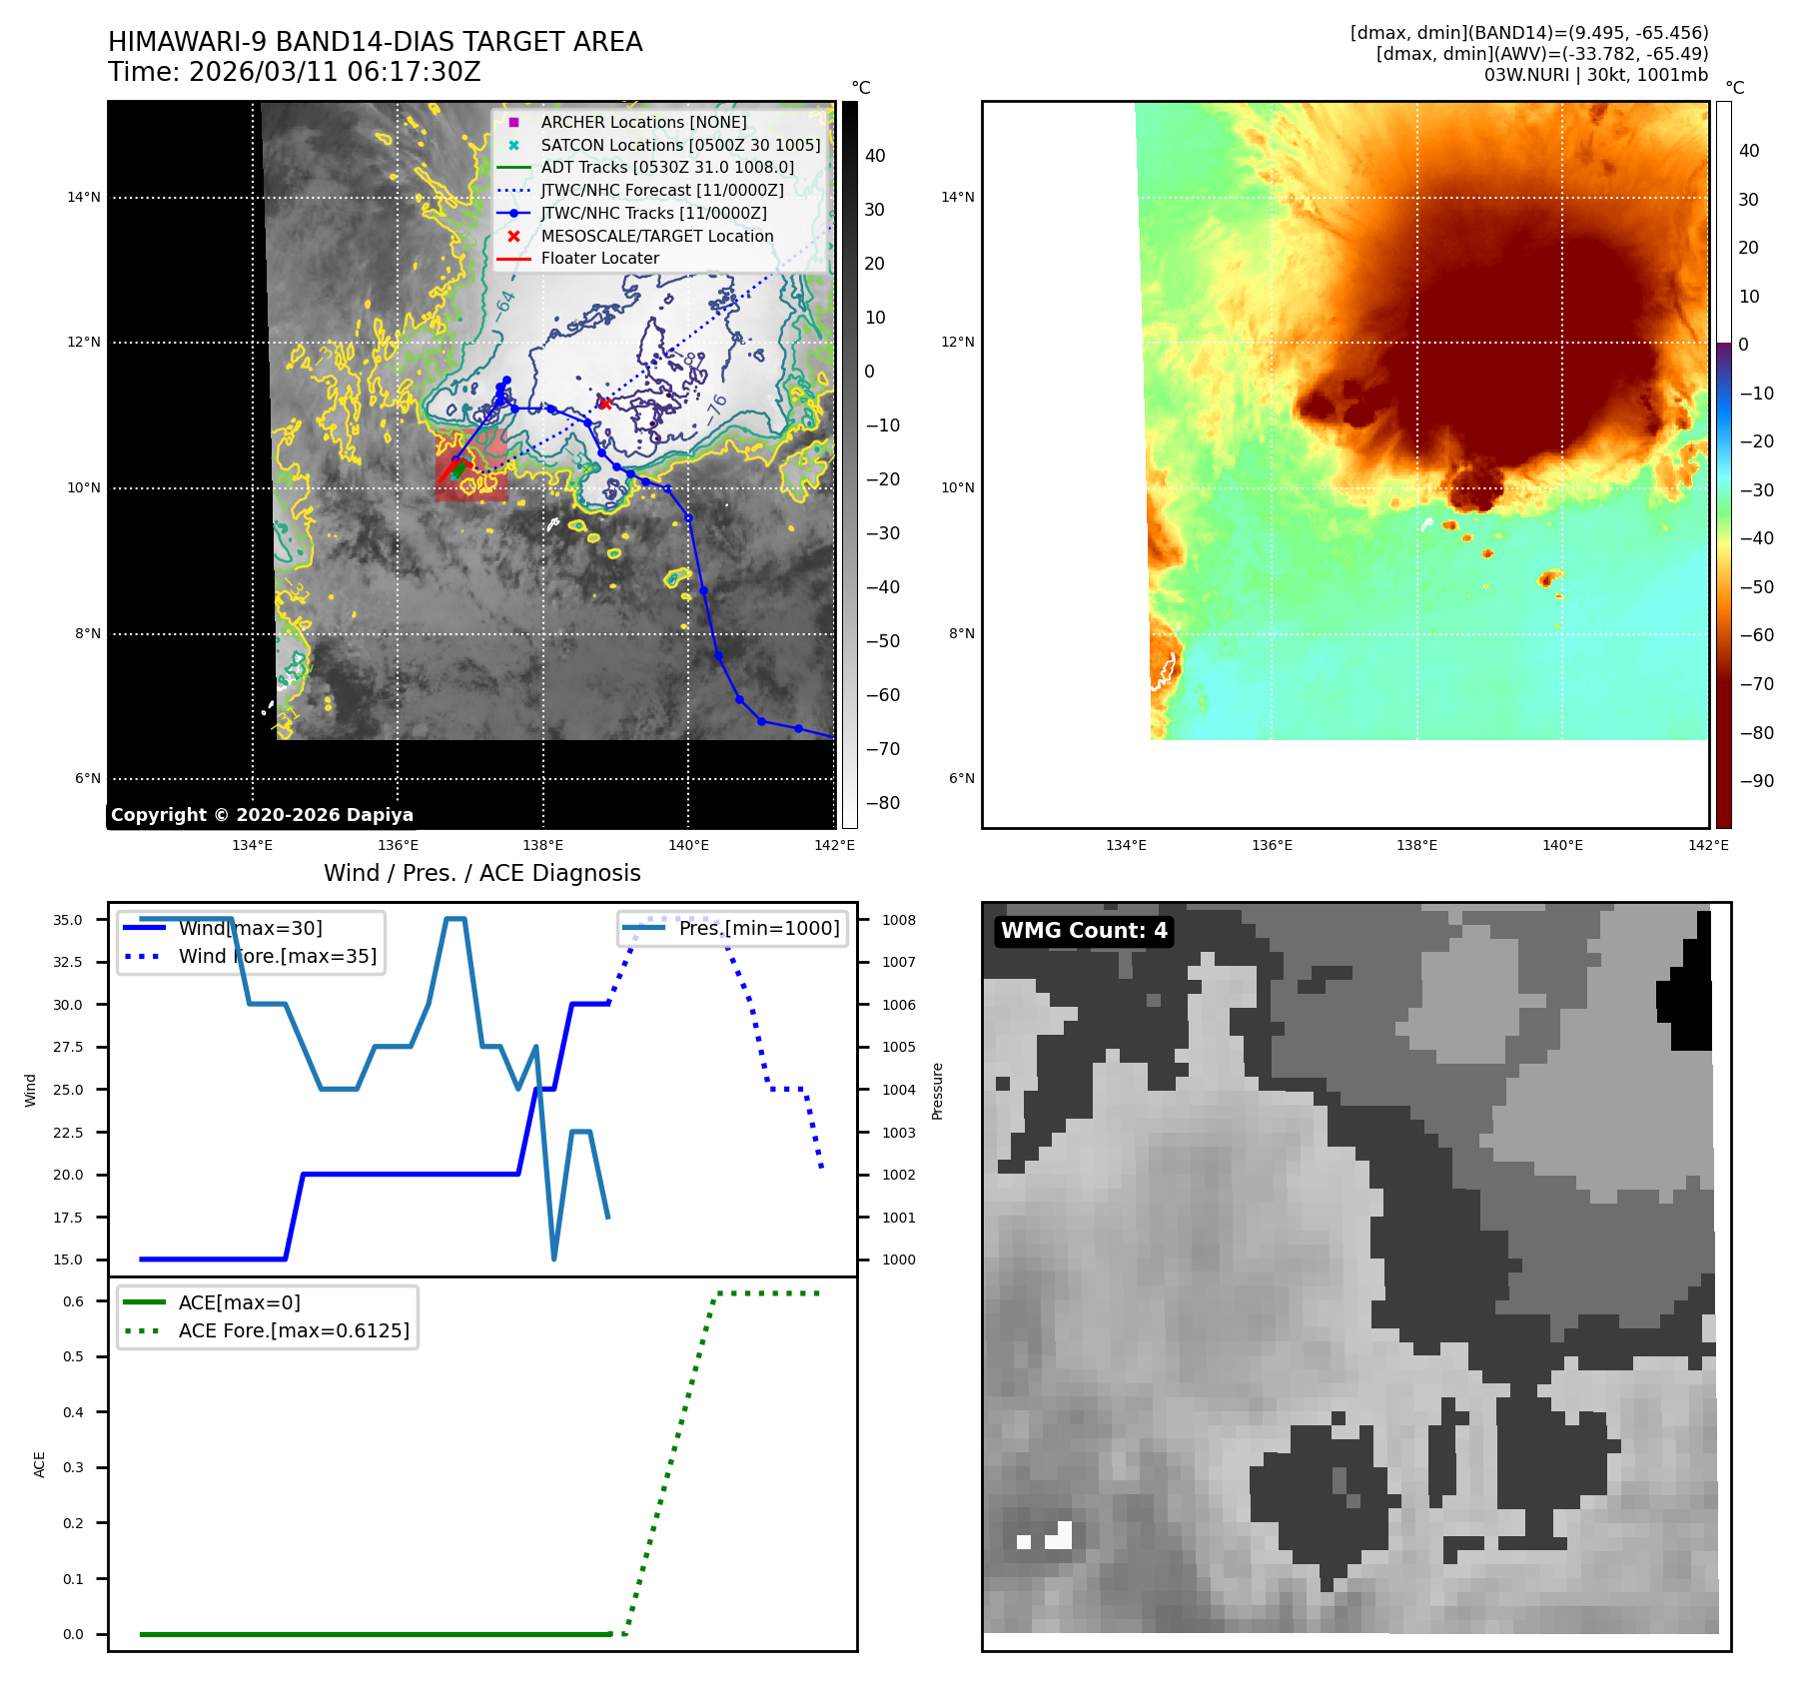Click the white pixels in the WMG panel
This screenshot has width=1799, height=1688.
[x=1057, y=1536]
